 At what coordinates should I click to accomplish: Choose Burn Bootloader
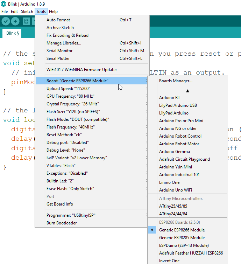pyautogui.click(x=92, y=223)
